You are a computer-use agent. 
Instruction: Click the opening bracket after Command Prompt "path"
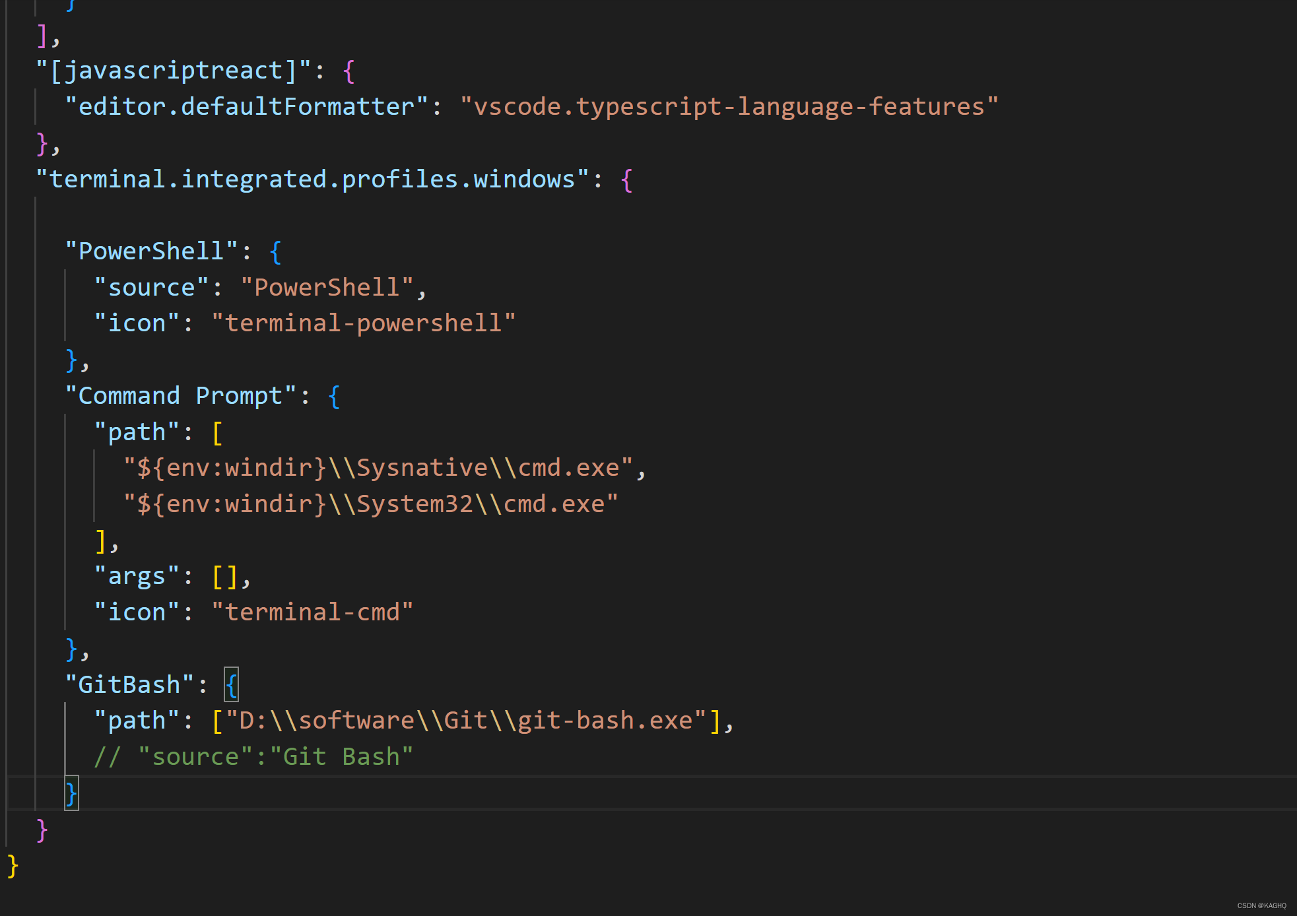217,432
